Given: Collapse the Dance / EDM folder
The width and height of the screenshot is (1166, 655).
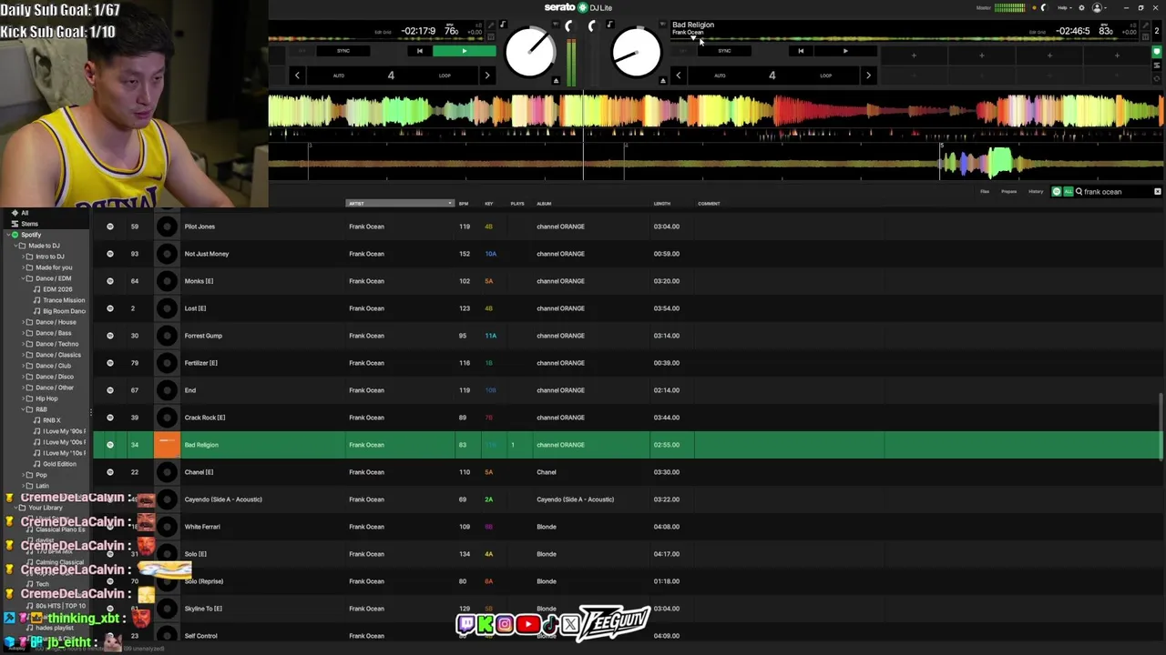Looking at the screenshot, I should [x=24, y=278].
